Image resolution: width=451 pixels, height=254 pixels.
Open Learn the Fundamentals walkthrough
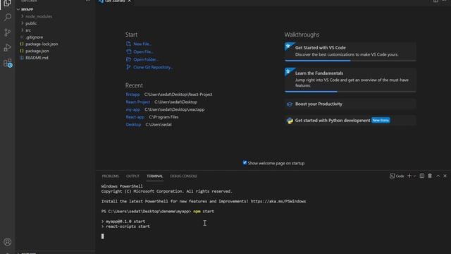350,80
